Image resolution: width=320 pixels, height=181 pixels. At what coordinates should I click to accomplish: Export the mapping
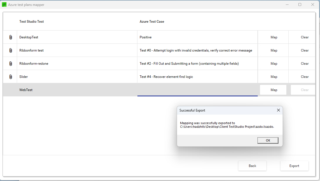coord(294,166)
